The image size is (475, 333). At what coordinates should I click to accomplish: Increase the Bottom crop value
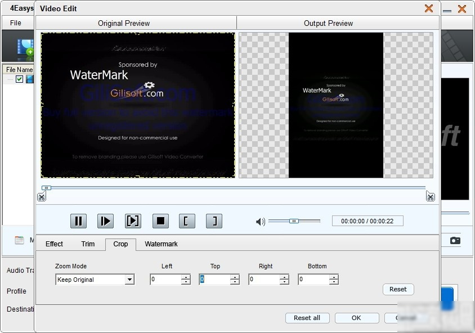(334, 277)
